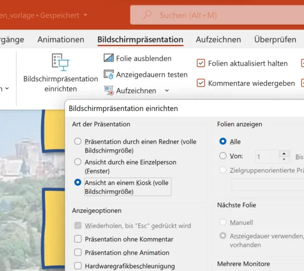Click the Aufzeichnen record icon
304x271 pixels.
point(109,90)
